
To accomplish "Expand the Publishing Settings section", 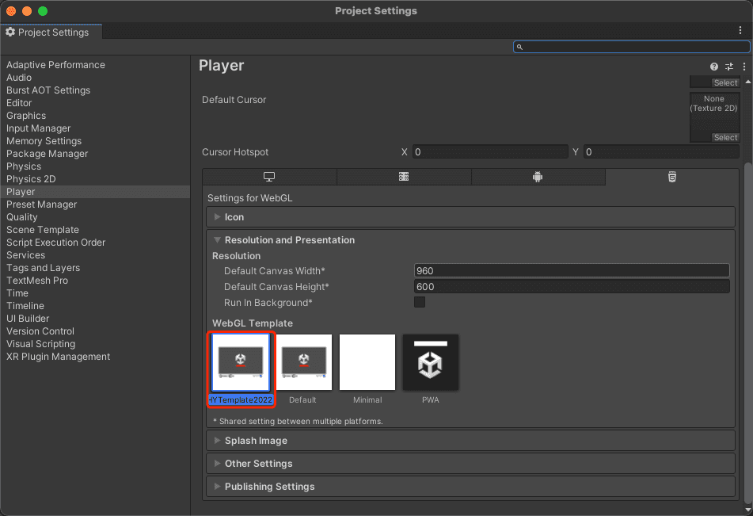I will click(269, 487).
